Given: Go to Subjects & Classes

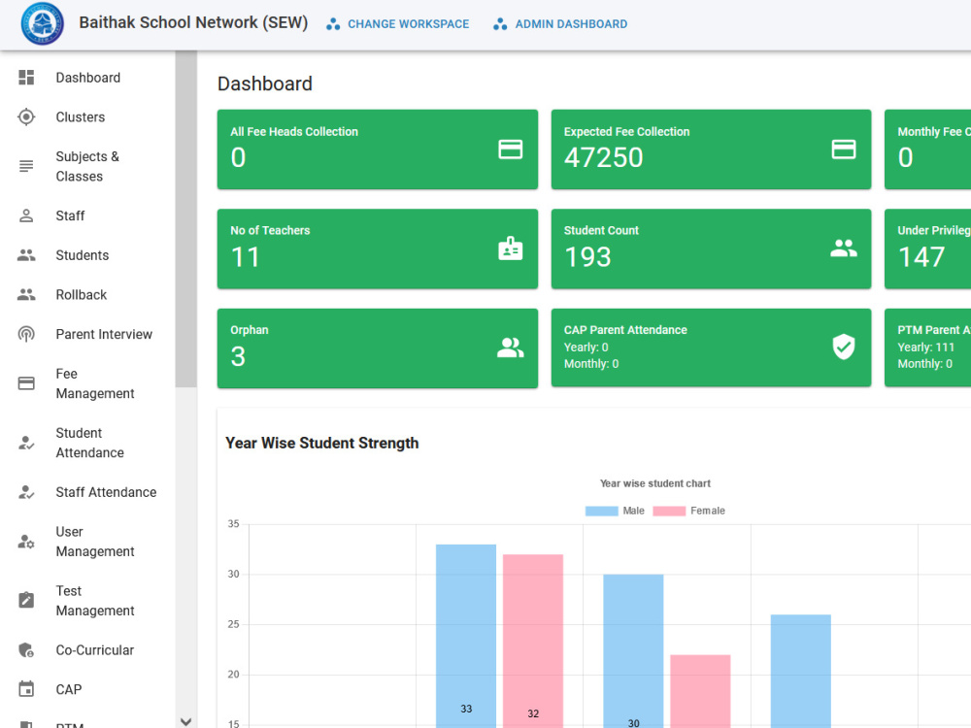Looking at the screenshot, I should [88, 166].
